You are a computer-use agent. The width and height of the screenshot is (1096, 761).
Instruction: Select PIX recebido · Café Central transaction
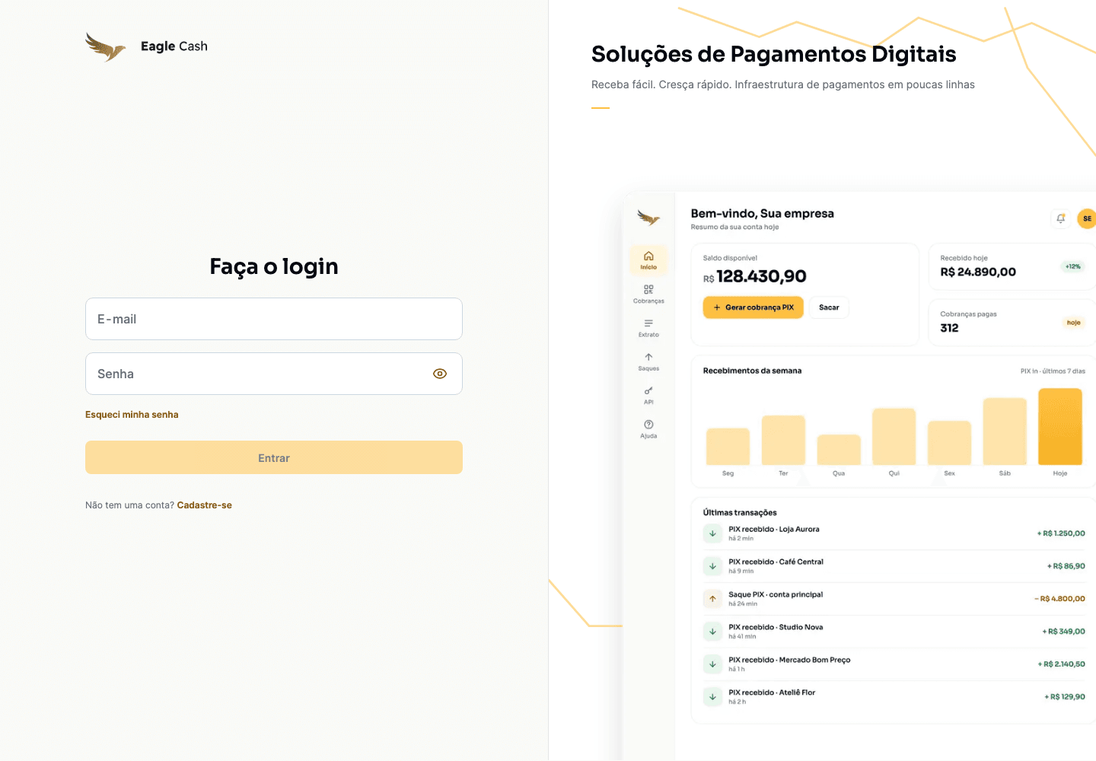[894, 566]
